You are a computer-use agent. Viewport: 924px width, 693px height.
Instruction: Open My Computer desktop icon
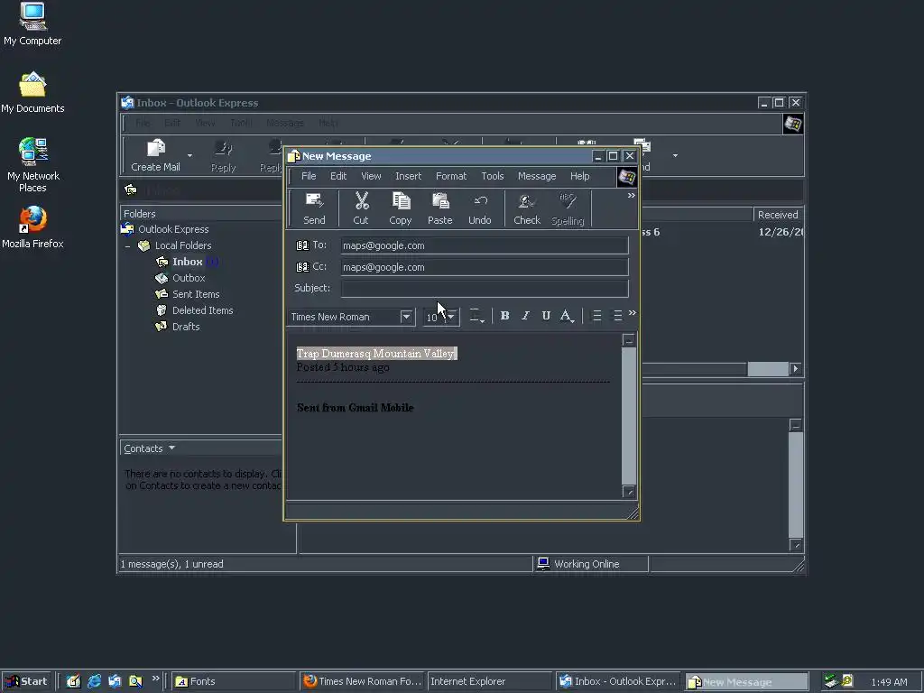click(32, 24)
